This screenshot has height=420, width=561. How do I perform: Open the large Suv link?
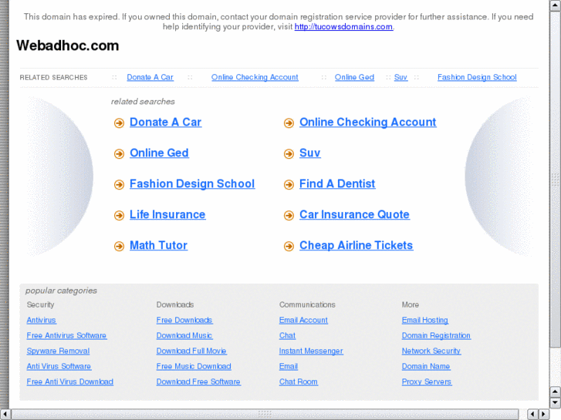310,153
